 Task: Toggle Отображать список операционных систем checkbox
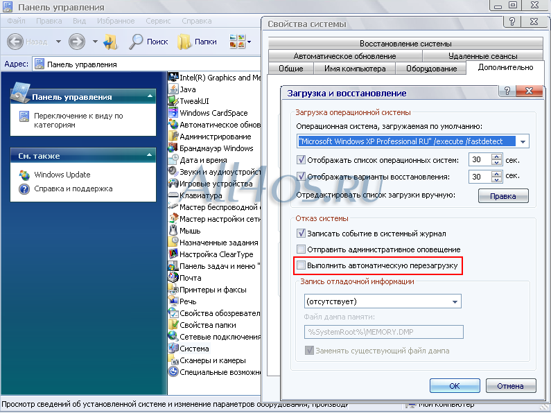pos(301,160)
